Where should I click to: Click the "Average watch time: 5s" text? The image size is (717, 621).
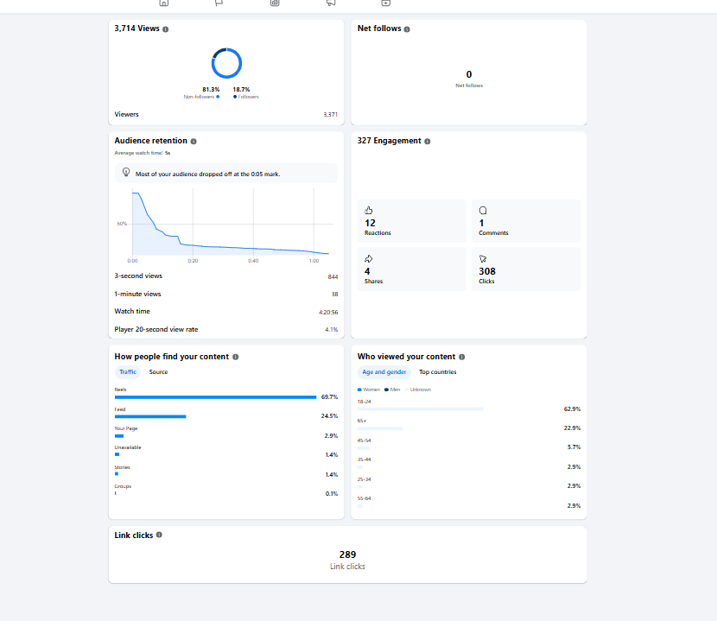(x=143, y=153)
